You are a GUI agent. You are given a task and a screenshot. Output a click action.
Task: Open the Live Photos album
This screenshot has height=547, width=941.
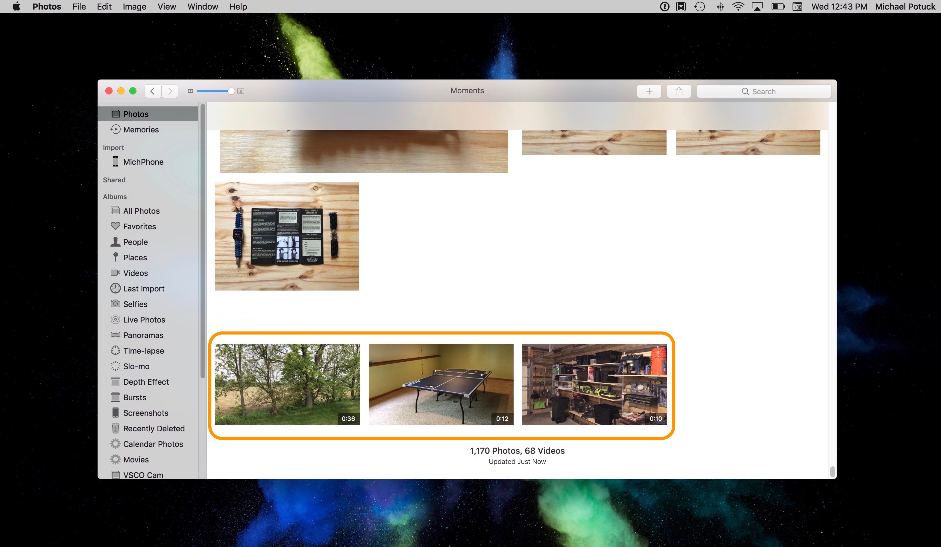[x=144, y=320]
